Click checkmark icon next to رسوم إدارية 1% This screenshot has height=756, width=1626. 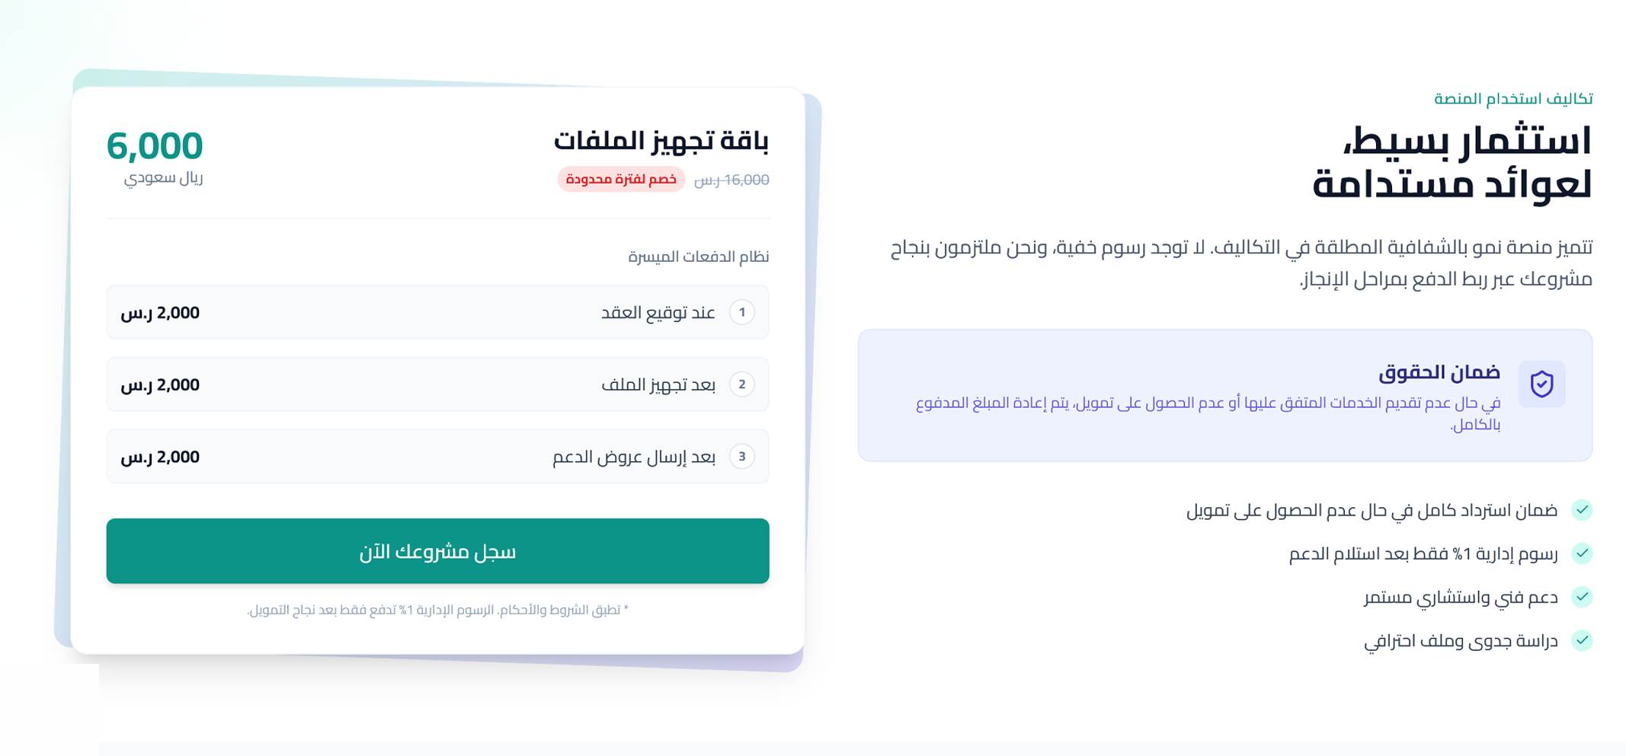coord(1582,553)
